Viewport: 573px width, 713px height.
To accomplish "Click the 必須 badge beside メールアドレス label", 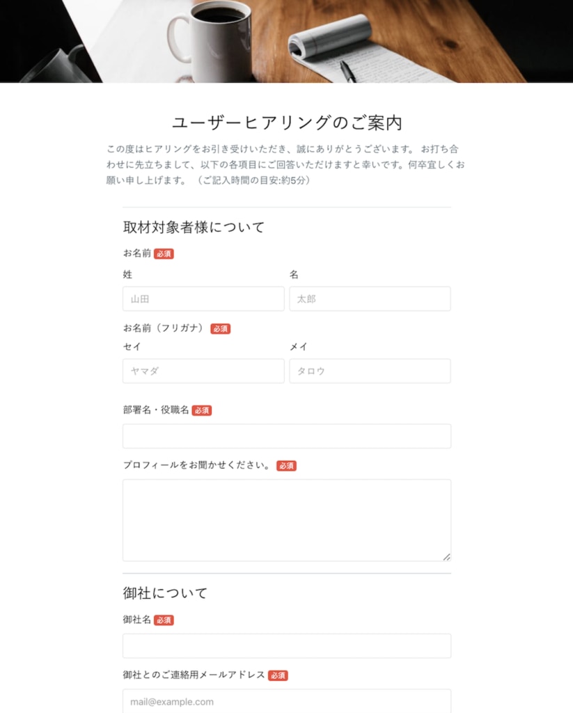I will 278,675.
